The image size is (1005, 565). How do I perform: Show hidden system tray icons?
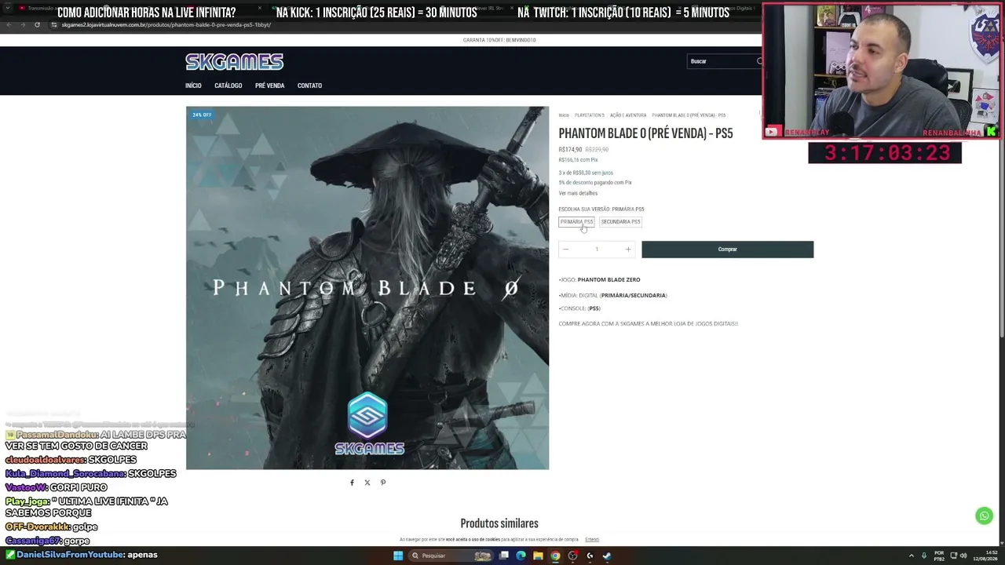tap(912, 556)
